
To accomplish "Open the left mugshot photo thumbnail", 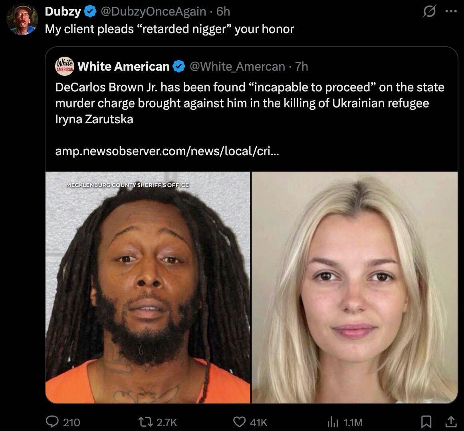I will pyautogui.click(x=148, y=287).
